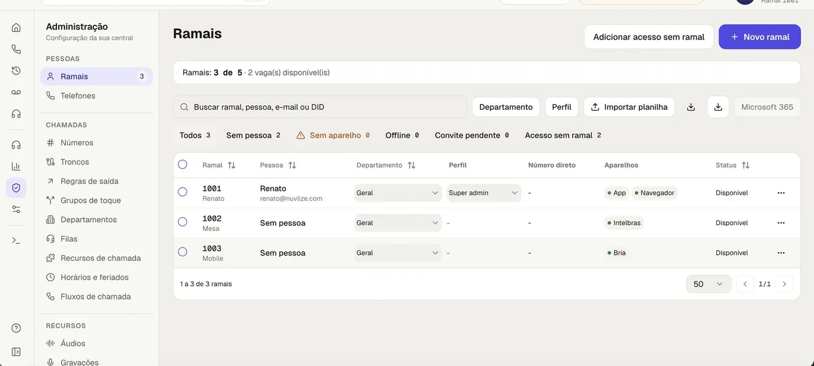Open Filas in sidebar menu
The width and height of the screenshot is (814, 366).
point(97,238)
